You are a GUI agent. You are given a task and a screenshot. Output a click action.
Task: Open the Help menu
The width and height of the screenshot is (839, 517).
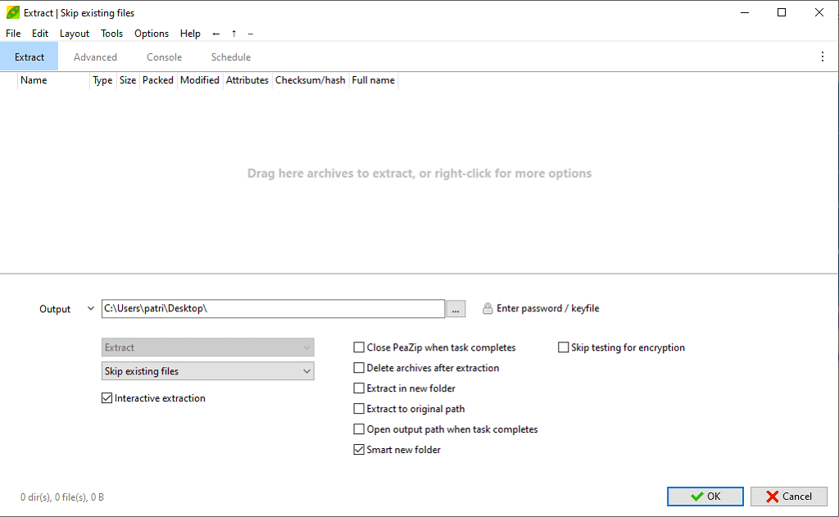[x=190, y=33]
